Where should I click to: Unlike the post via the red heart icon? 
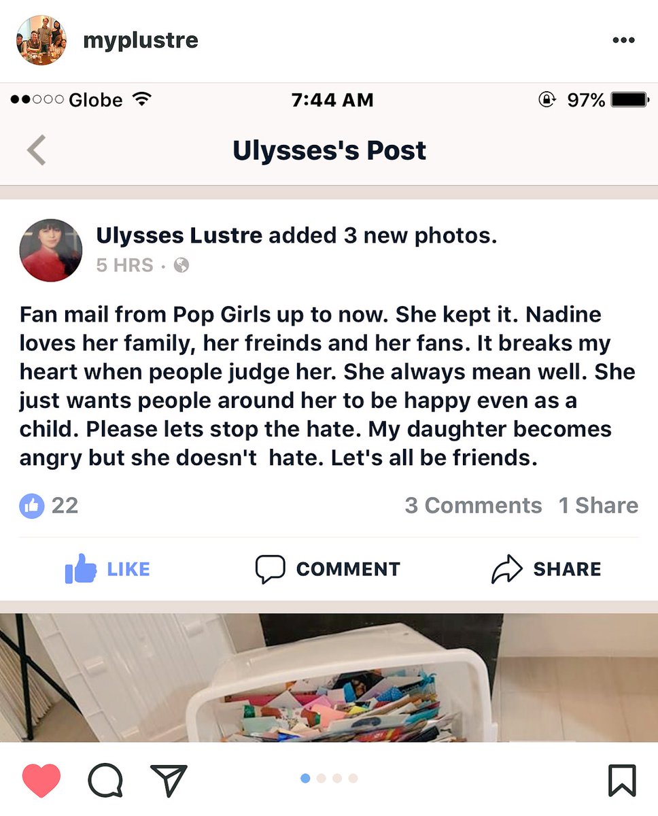pos(41,780)
